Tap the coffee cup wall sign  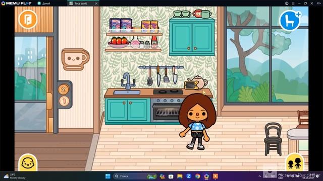75,59
